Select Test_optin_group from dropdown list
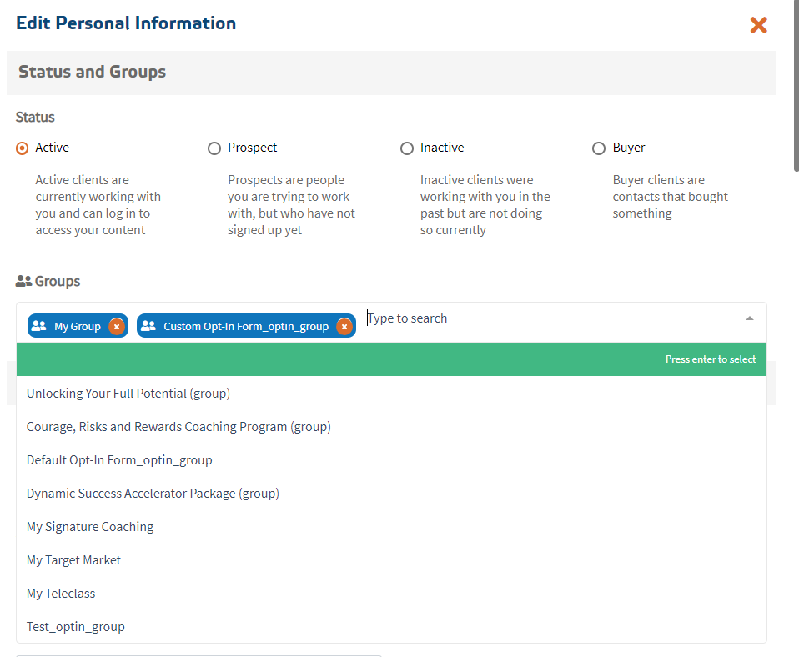The height and width of the screenshot is (657, 799). pos(76,626)
